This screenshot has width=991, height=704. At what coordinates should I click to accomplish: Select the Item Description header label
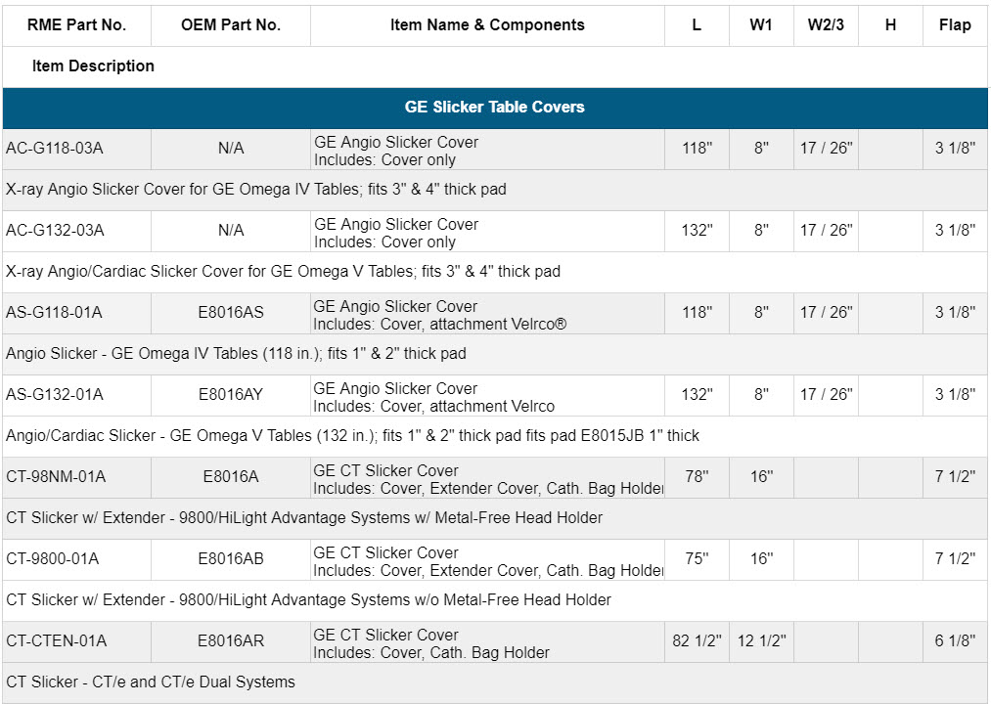pyautogui.click(x=93, y=66)
